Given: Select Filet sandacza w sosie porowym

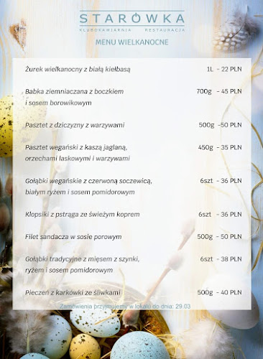Looking at the screenshot, I should pyautogui.click(x=73, y=237).
